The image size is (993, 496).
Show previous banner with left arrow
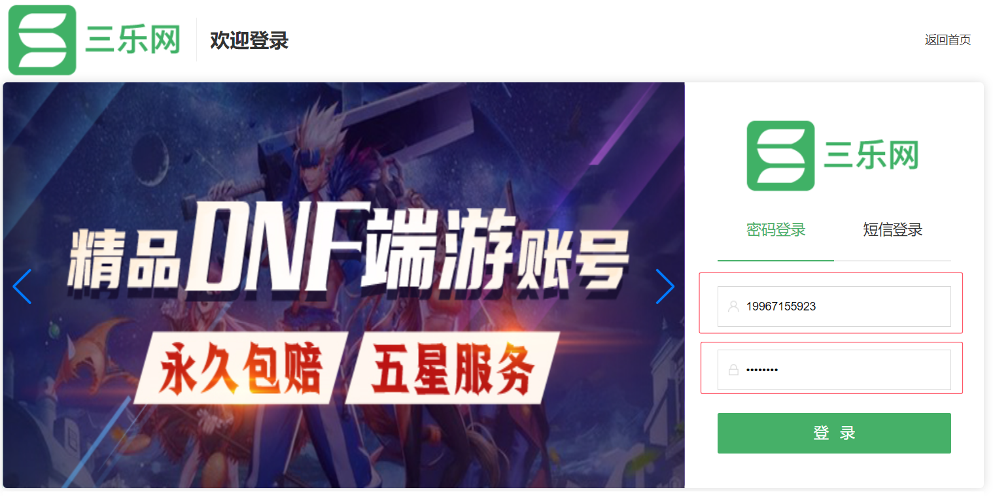[x=22, y=286]
